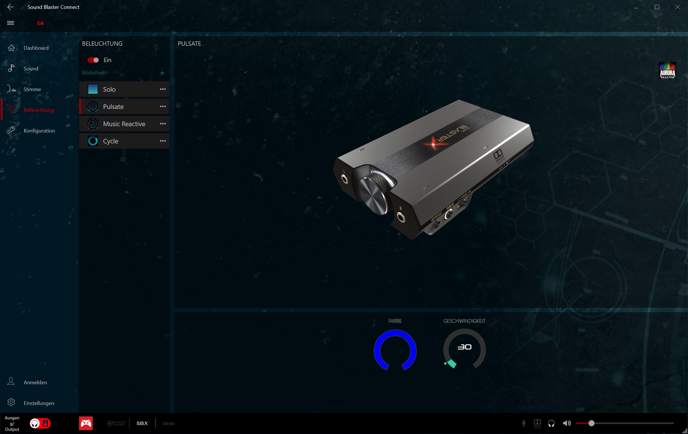This screenshot has height=434, width=688.
Task: Mute the speaker volume icon
Action: point(566,423)
